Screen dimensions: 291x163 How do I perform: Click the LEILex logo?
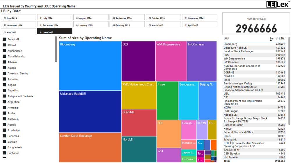(x=277, y=4)
